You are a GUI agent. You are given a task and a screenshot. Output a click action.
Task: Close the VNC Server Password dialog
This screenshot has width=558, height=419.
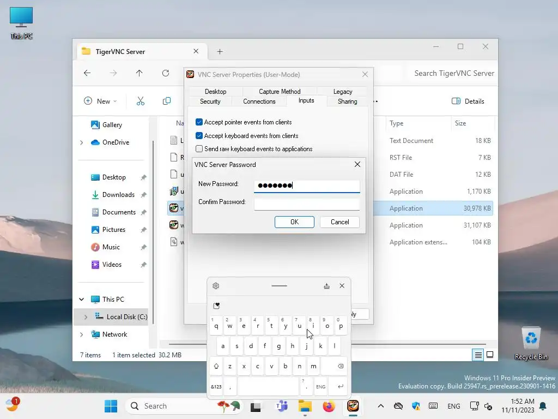coord(357,164)
